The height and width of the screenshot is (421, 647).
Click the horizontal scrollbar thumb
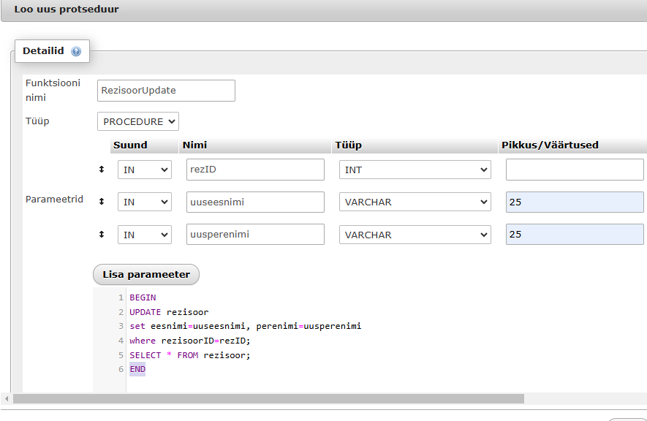[268, 399]
